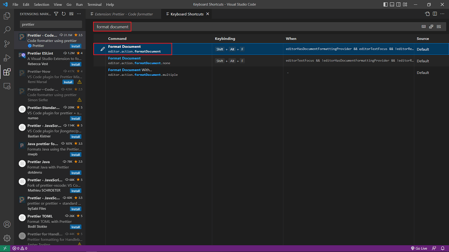The width and height of the screenshot is (449, 252).
Task: Filter extensions with funnel icon
Action: pos(56,14)
